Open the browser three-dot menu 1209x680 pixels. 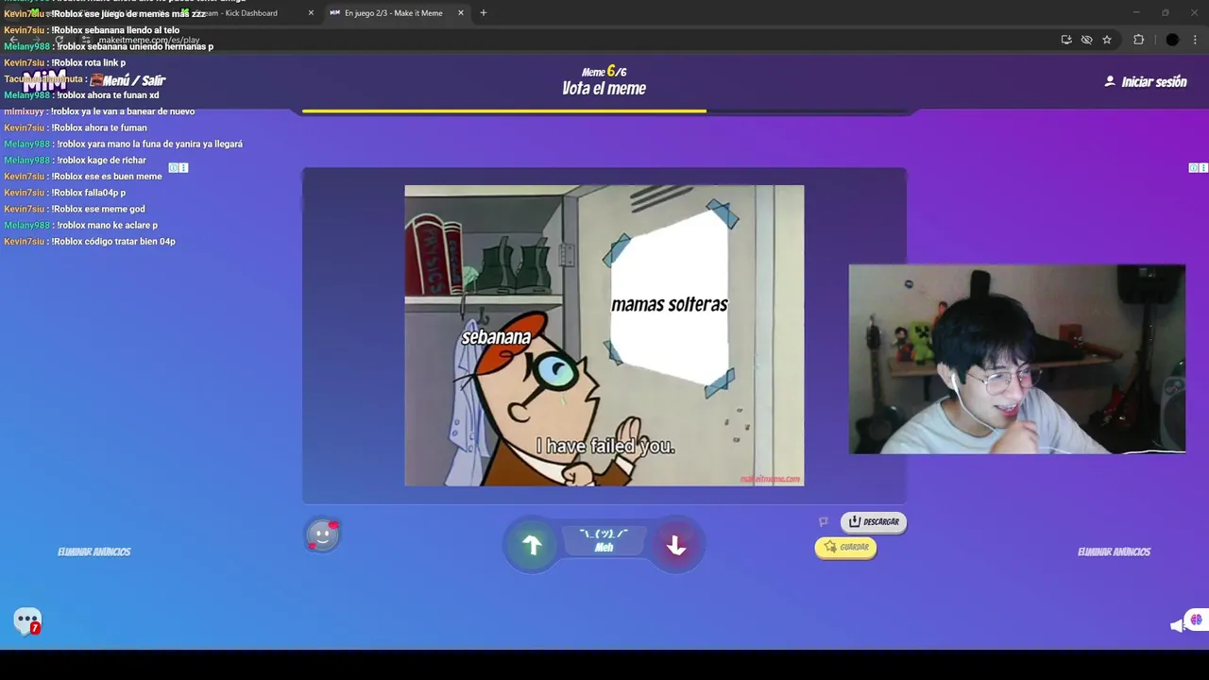coord(1196,40)
